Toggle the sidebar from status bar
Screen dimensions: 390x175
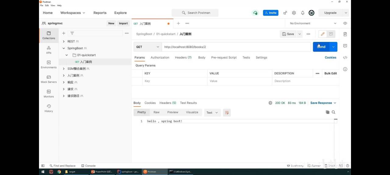click(x=43, y=166)
